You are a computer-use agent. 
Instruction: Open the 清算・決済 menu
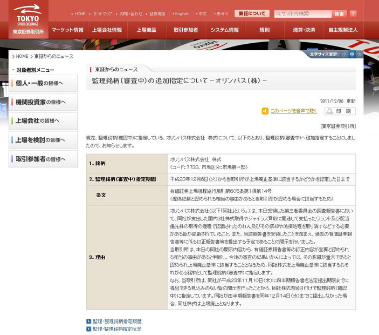[304, 30]
